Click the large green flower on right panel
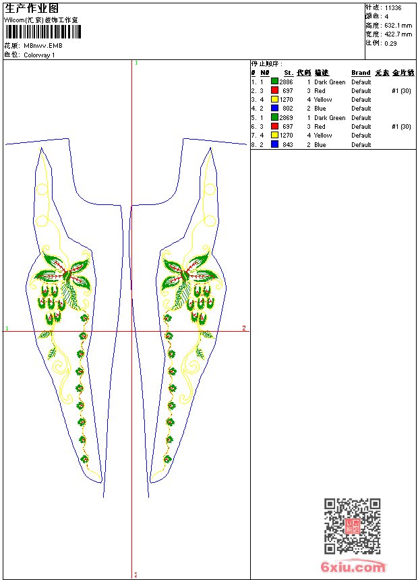 click(x=189, y=276)
